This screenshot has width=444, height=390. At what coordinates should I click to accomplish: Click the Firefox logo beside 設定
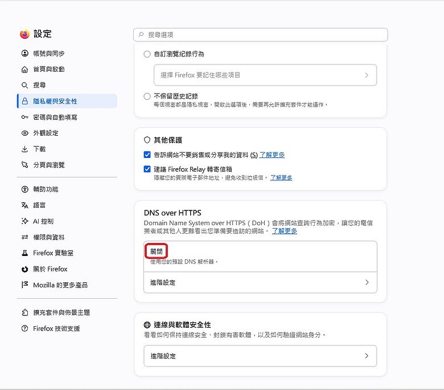point(24,34)
